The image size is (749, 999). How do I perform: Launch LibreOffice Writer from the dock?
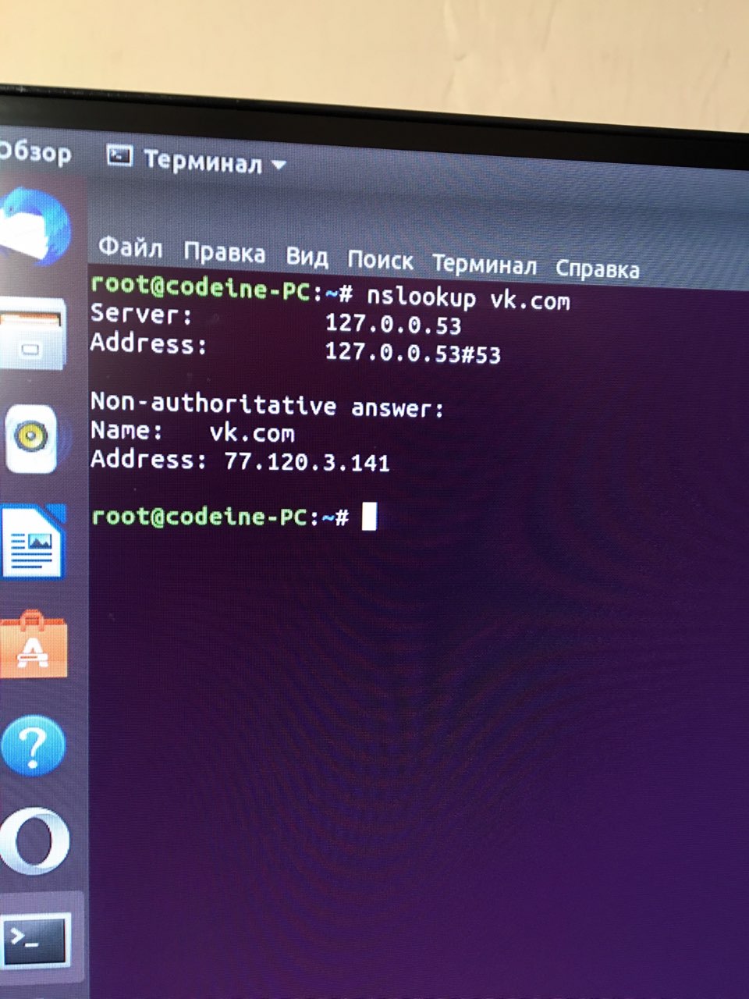pyautogui.click(x=32, y=542)
